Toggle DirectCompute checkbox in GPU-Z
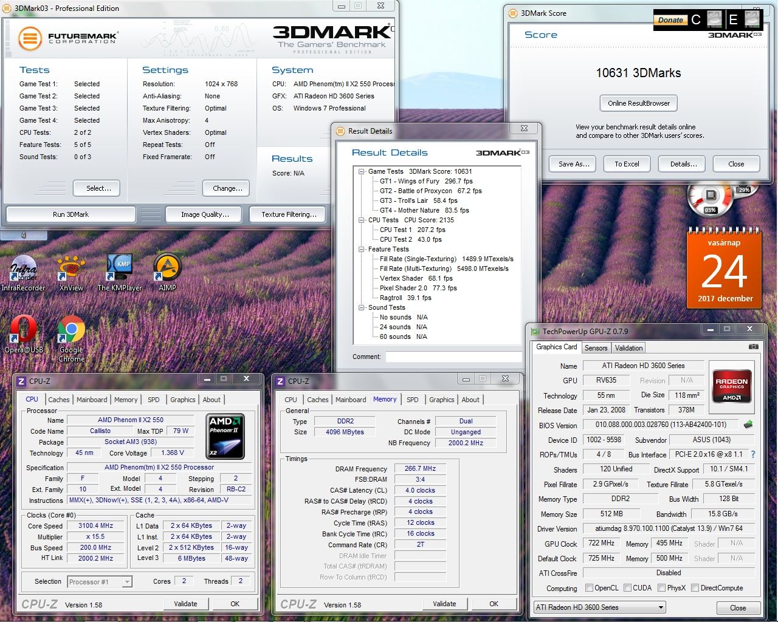778x622 pixels. click(x=695, y=588)
